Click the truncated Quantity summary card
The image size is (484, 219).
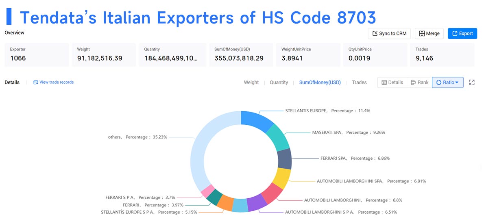point(172,54)
